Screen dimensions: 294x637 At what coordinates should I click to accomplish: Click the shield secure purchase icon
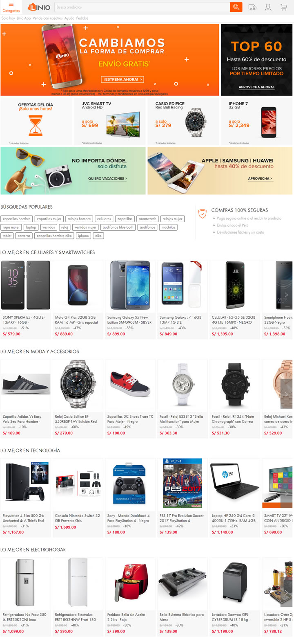(x=202, y=213)
